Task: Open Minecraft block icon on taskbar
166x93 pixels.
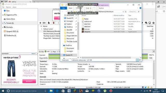Action: click(x=75, y=91)
